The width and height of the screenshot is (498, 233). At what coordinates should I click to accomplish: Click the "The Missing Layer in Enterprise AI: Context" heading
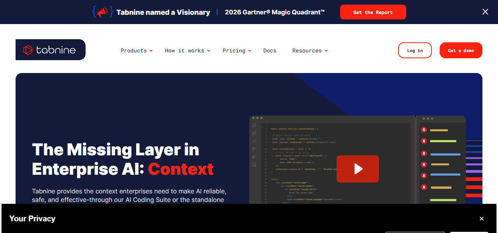123,159
